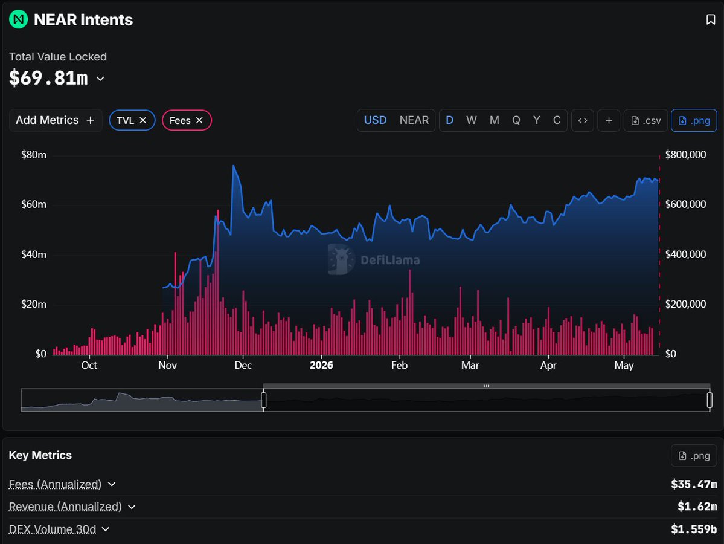Click the $69.81m TVL value
Screen dimensions: 724x544
pos(48,78)
